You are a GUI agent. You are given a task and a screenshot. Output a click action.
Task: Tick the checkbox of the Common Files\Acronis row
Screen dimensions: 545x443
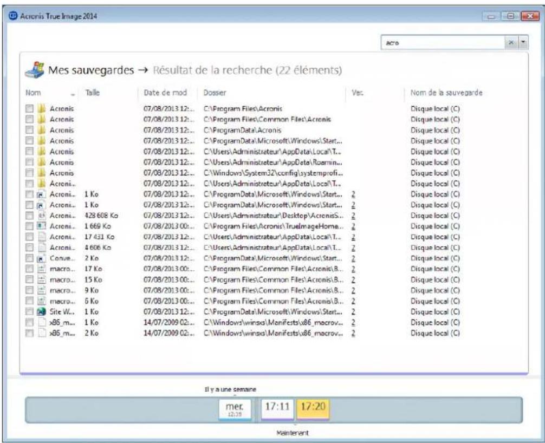click(x=30, y=120)
